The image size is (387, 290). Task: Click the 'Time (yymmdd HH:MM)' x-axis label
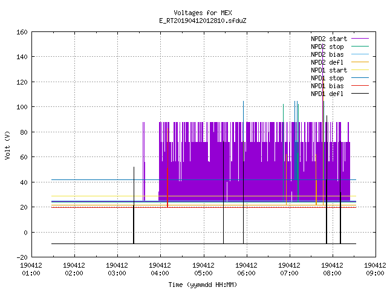(203, 285)
